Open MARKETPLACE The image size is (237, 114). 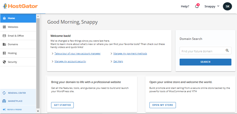(15, 101)
